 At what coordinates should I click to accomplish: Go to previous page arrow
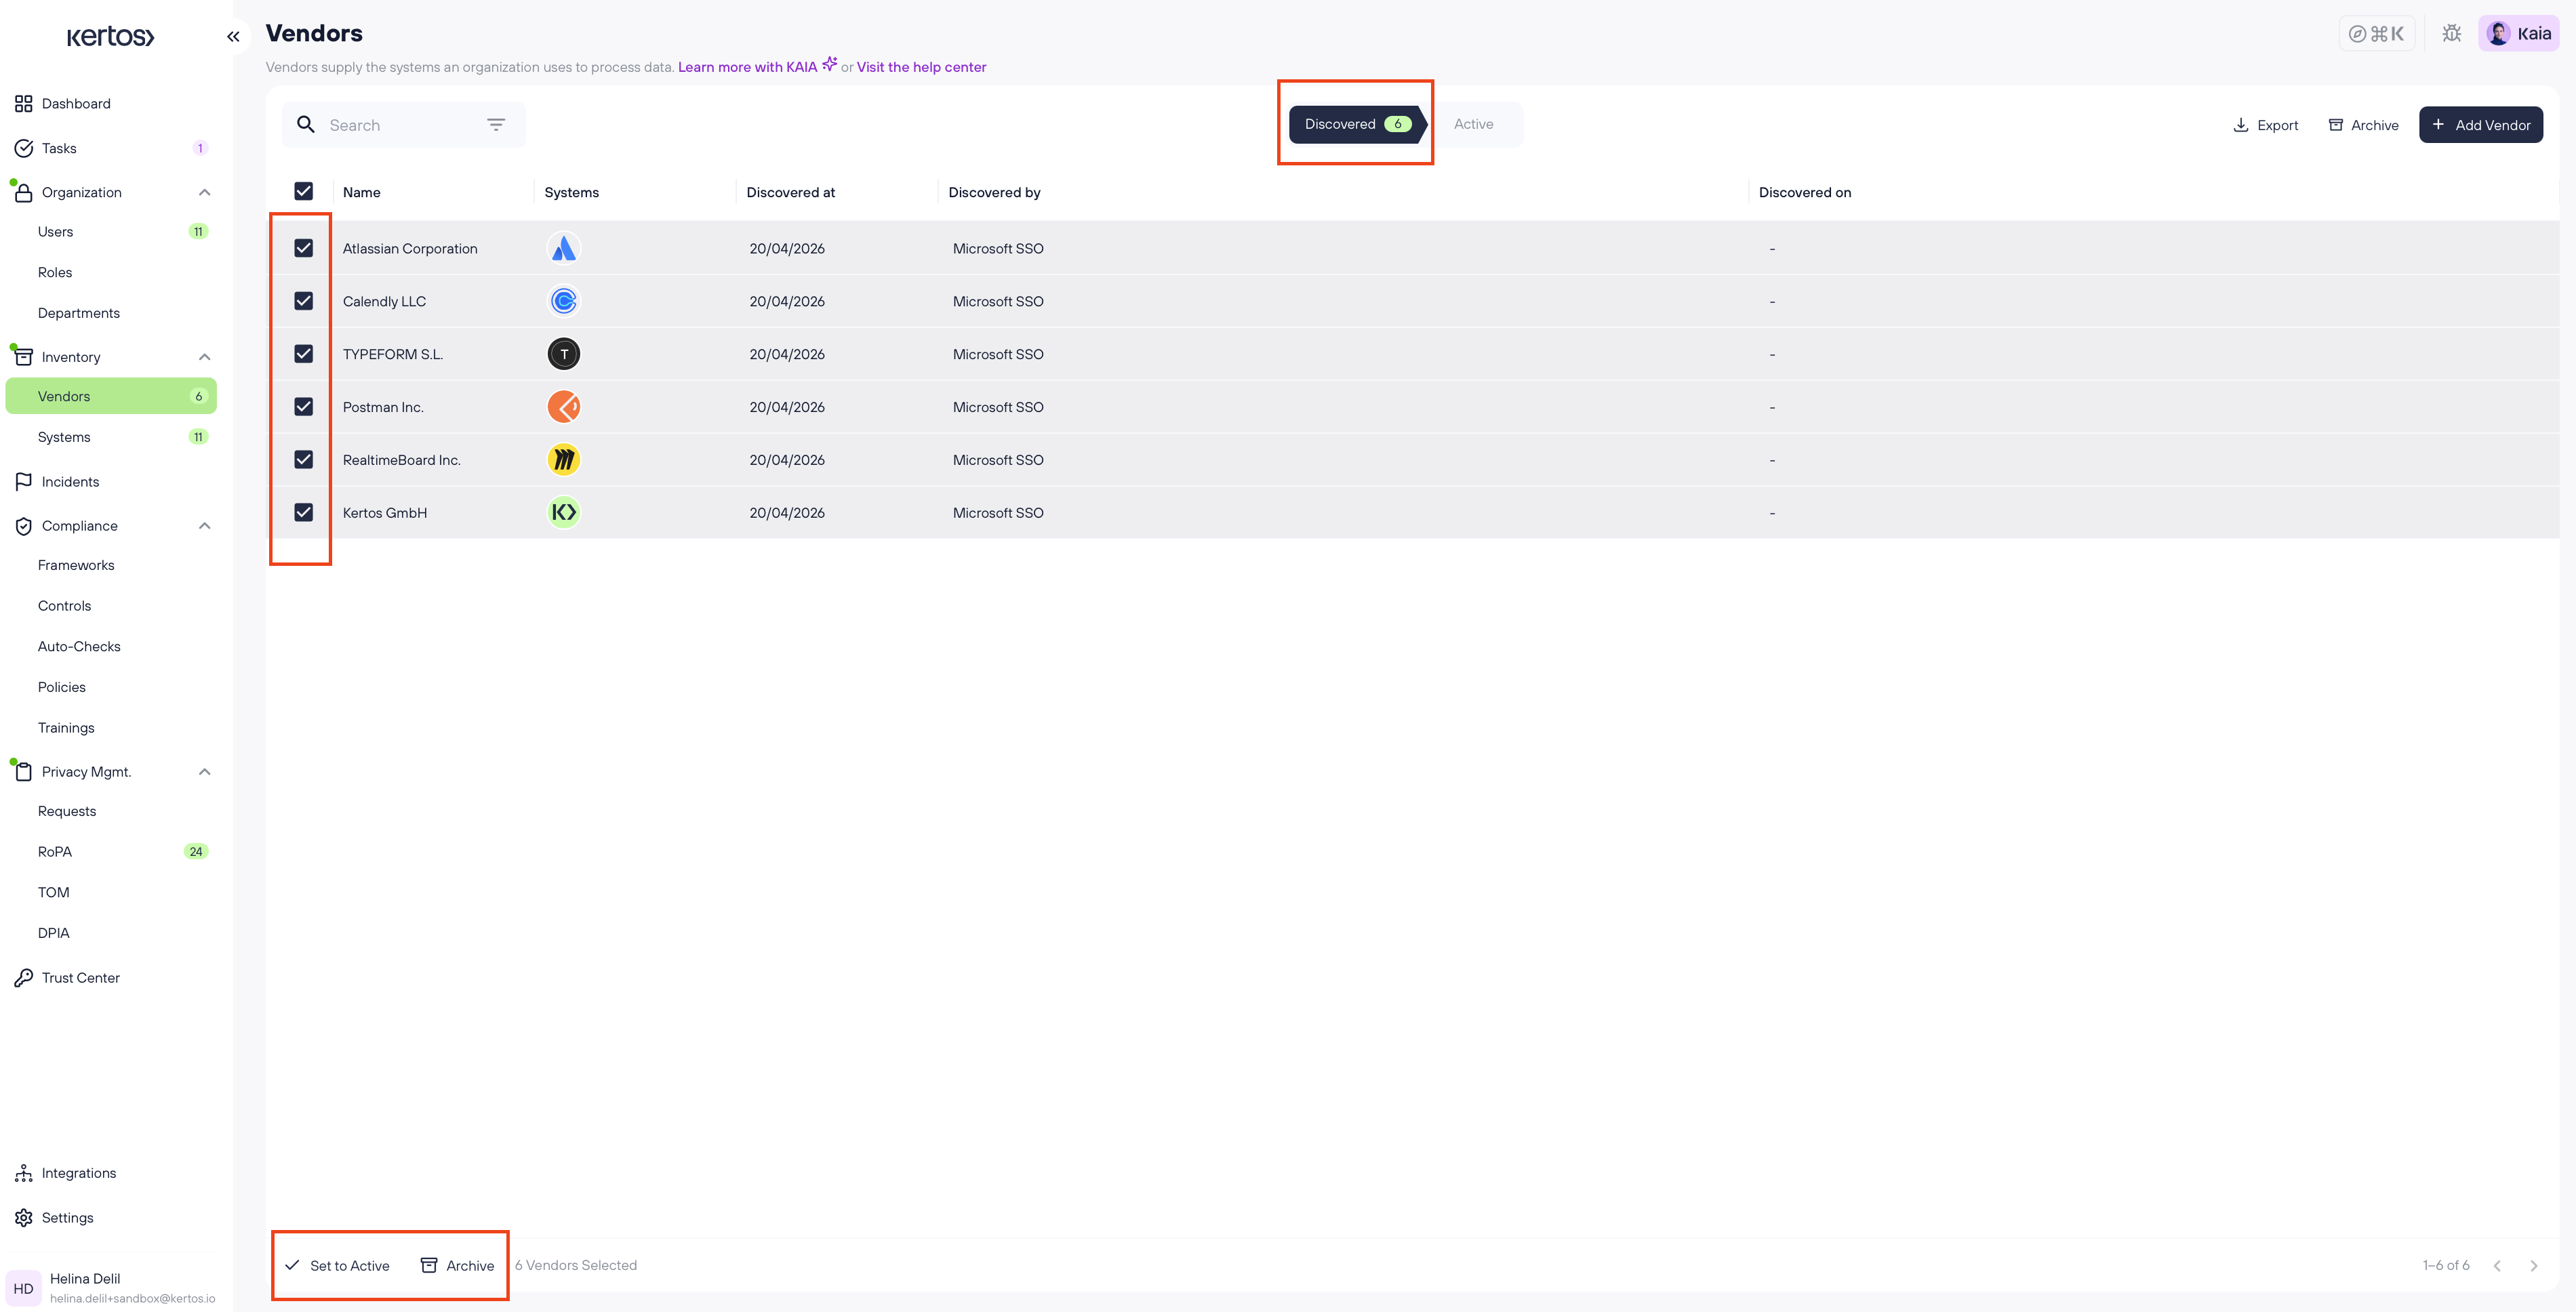coord(2497,1265)
